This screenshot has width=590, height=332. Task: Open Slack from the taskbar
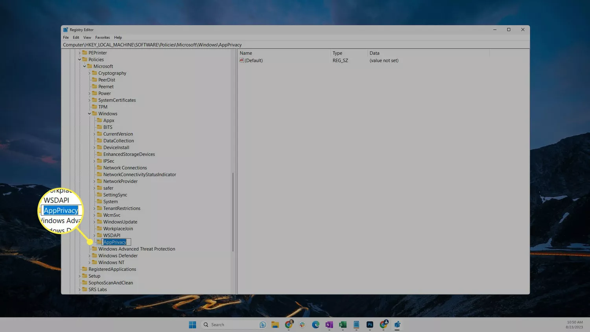[x=302, y=325]
